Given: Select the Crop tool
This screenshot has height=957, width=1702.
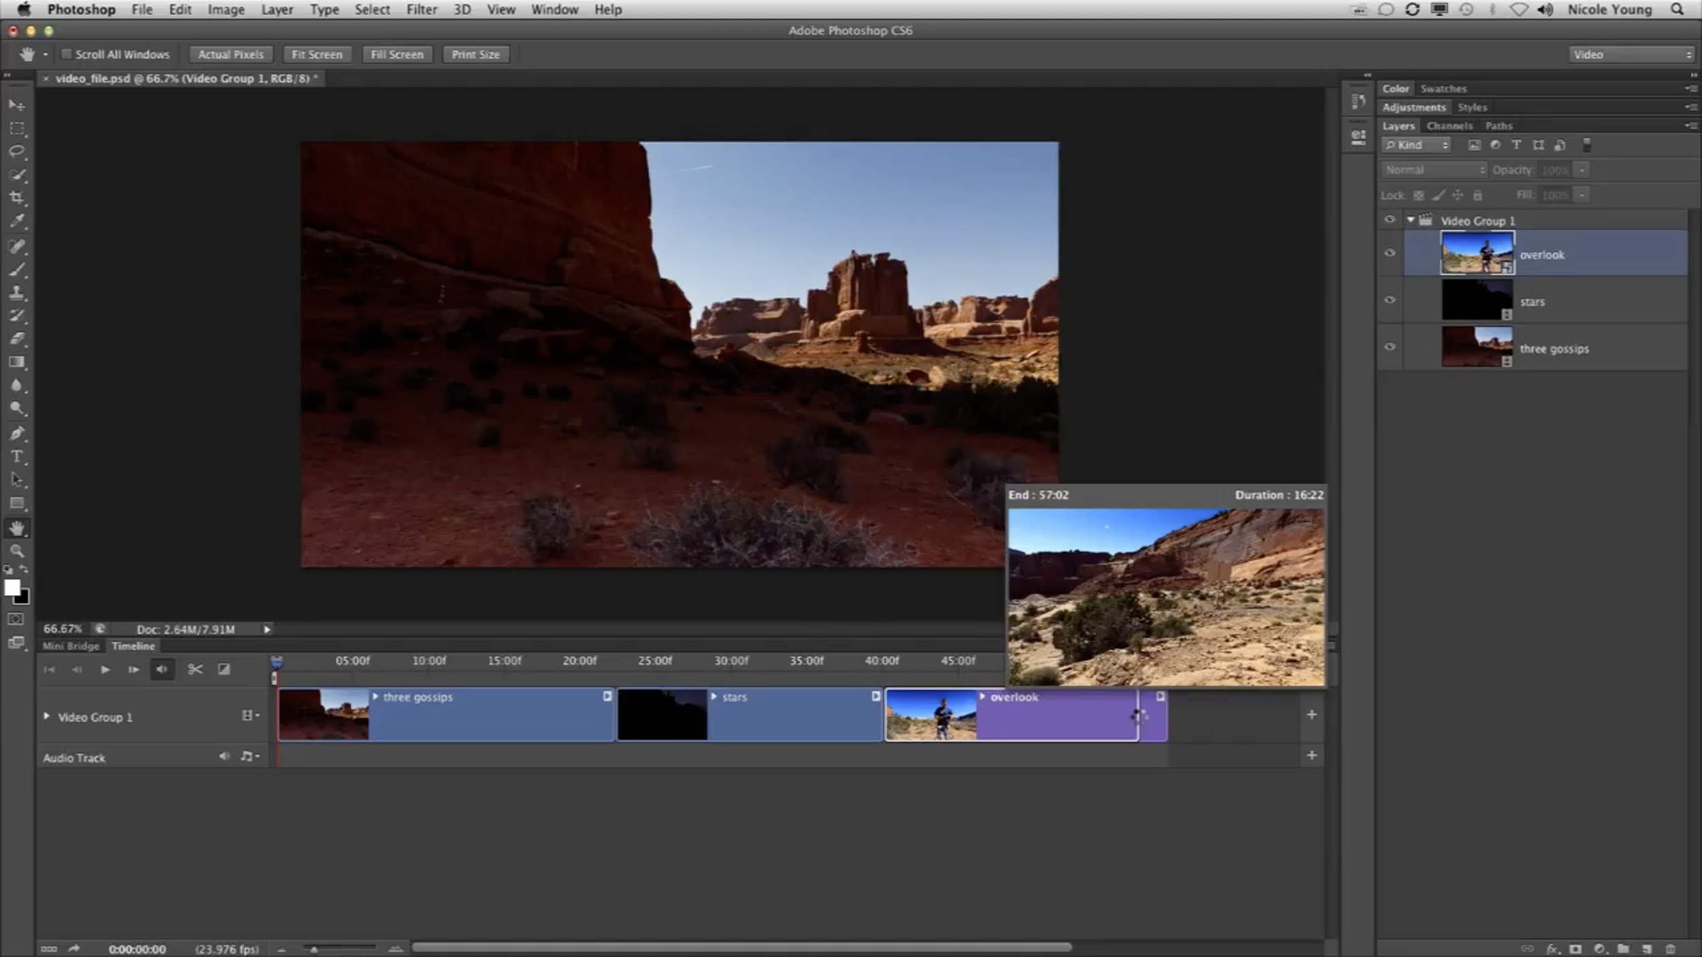Looking at the screenshot, I should (x=17, y=197).
